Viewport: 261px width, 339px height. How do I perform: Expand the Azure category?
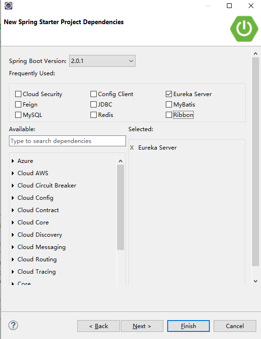coord(13,161)
